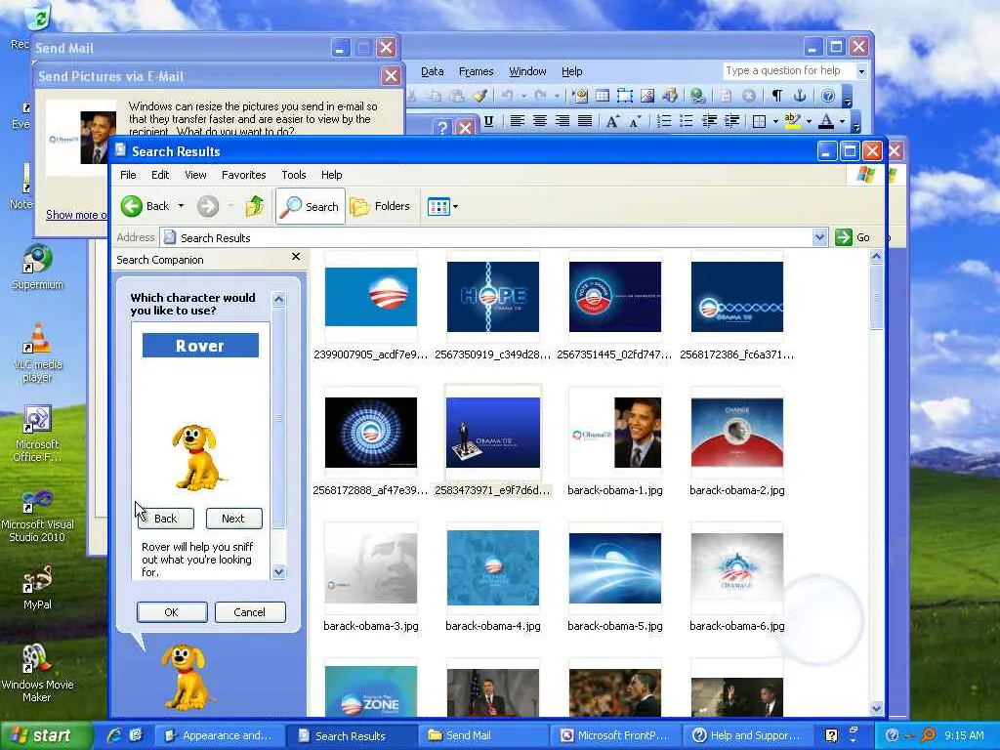Click the Web Component icon in FrontPage
The width and height of the screenshot is (1000, 750).
[x=580, y=96]
